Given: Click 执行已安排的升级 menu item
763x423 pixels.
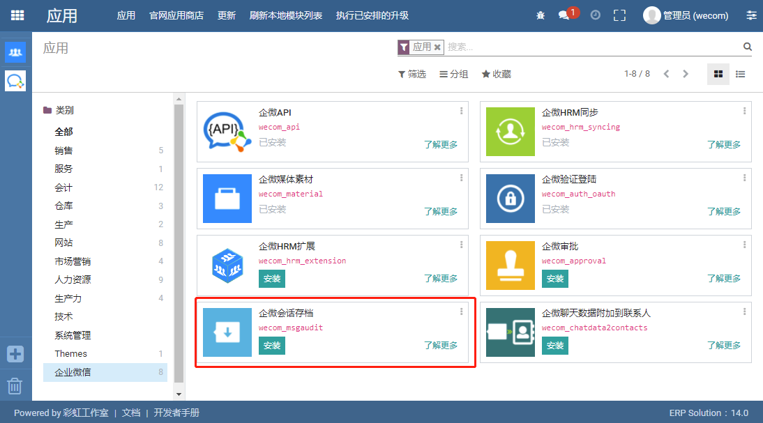Looking at the screenshot, I should pos(372,15).
